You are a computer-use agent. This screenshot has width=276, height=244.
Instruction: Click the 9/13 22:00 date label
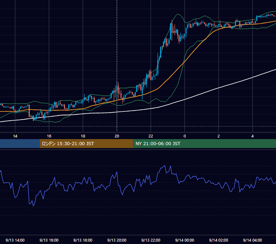(x=151, y=240)
